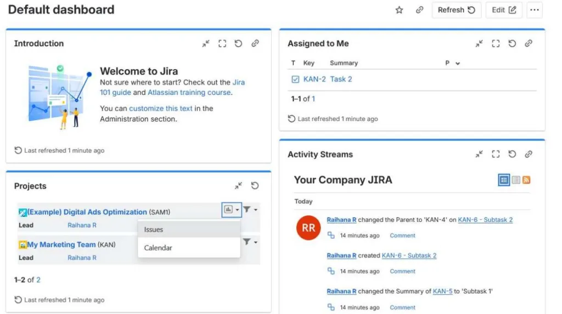
Task: Switch Activity Streams to list view
Action: click(516, 180)
